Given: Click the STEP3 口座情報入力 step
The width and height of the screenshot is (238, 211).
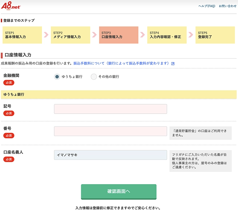Looking at the screenshot, I should [x=119, y=35].
